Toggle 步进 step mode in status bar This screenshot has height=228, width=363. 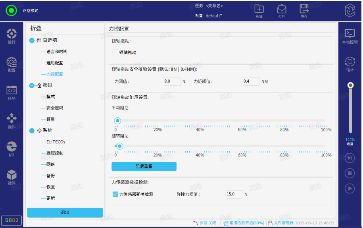click(205, 223)
